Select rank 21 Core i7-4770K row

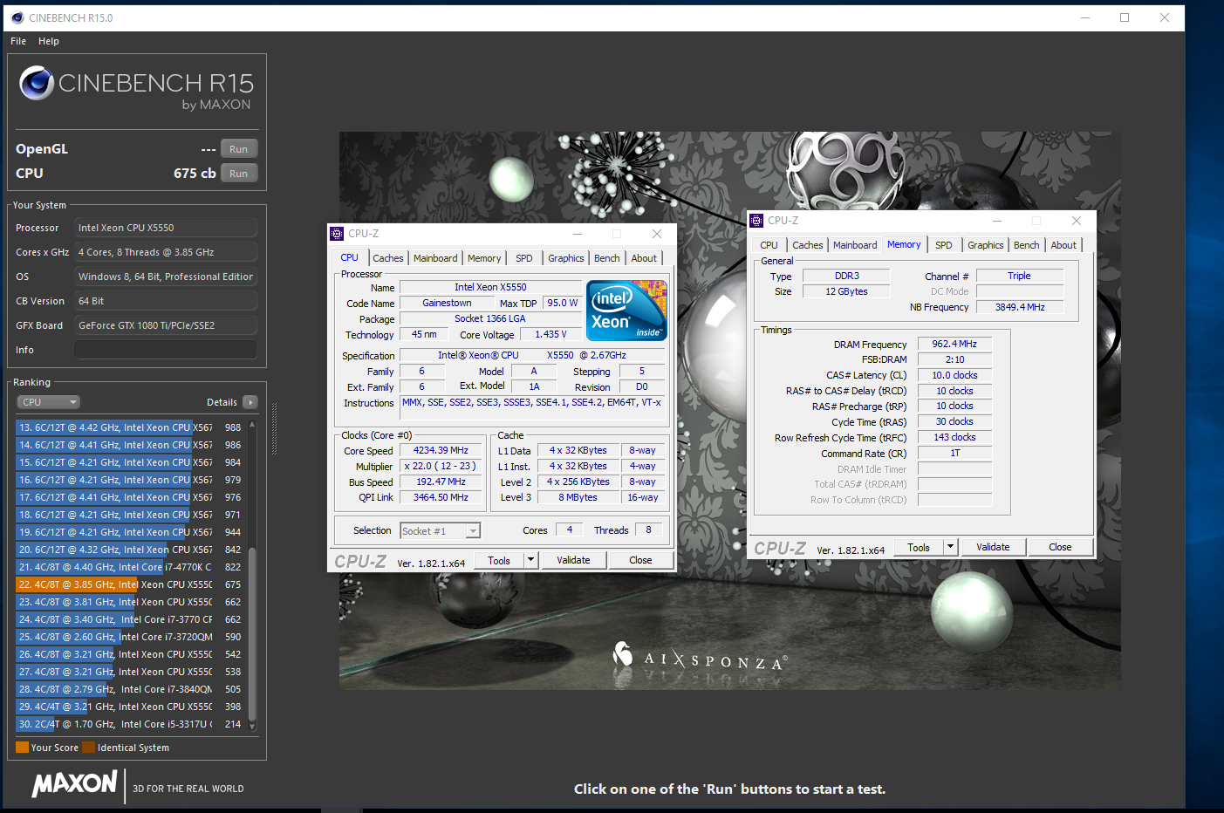point(129,567)
